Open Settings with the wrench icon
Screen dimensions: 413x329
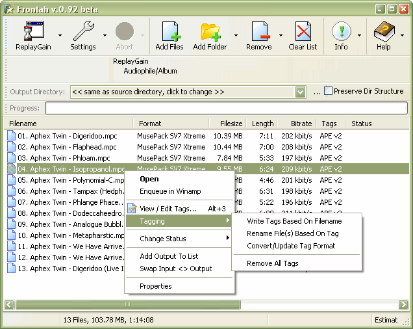click(x=83, y=31)
